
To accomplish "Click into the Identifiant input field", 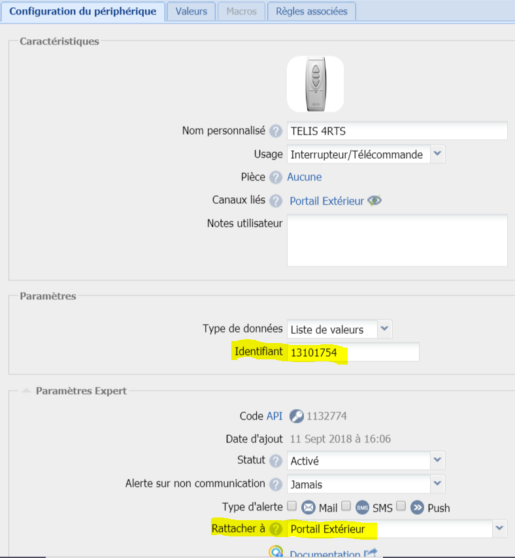I will pos(353,352).
